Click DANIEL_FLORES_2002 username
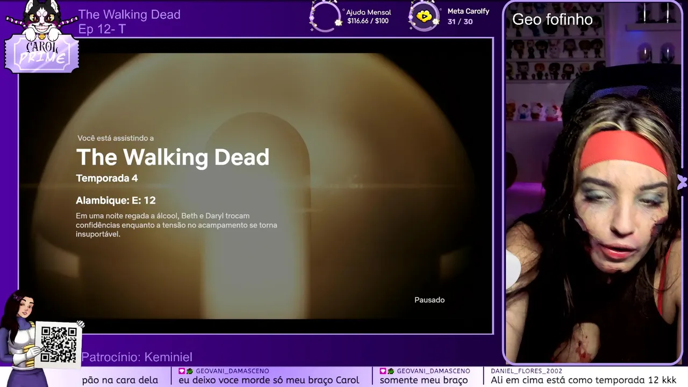This screenshot has width=688, height=387. tap(526, 371)
